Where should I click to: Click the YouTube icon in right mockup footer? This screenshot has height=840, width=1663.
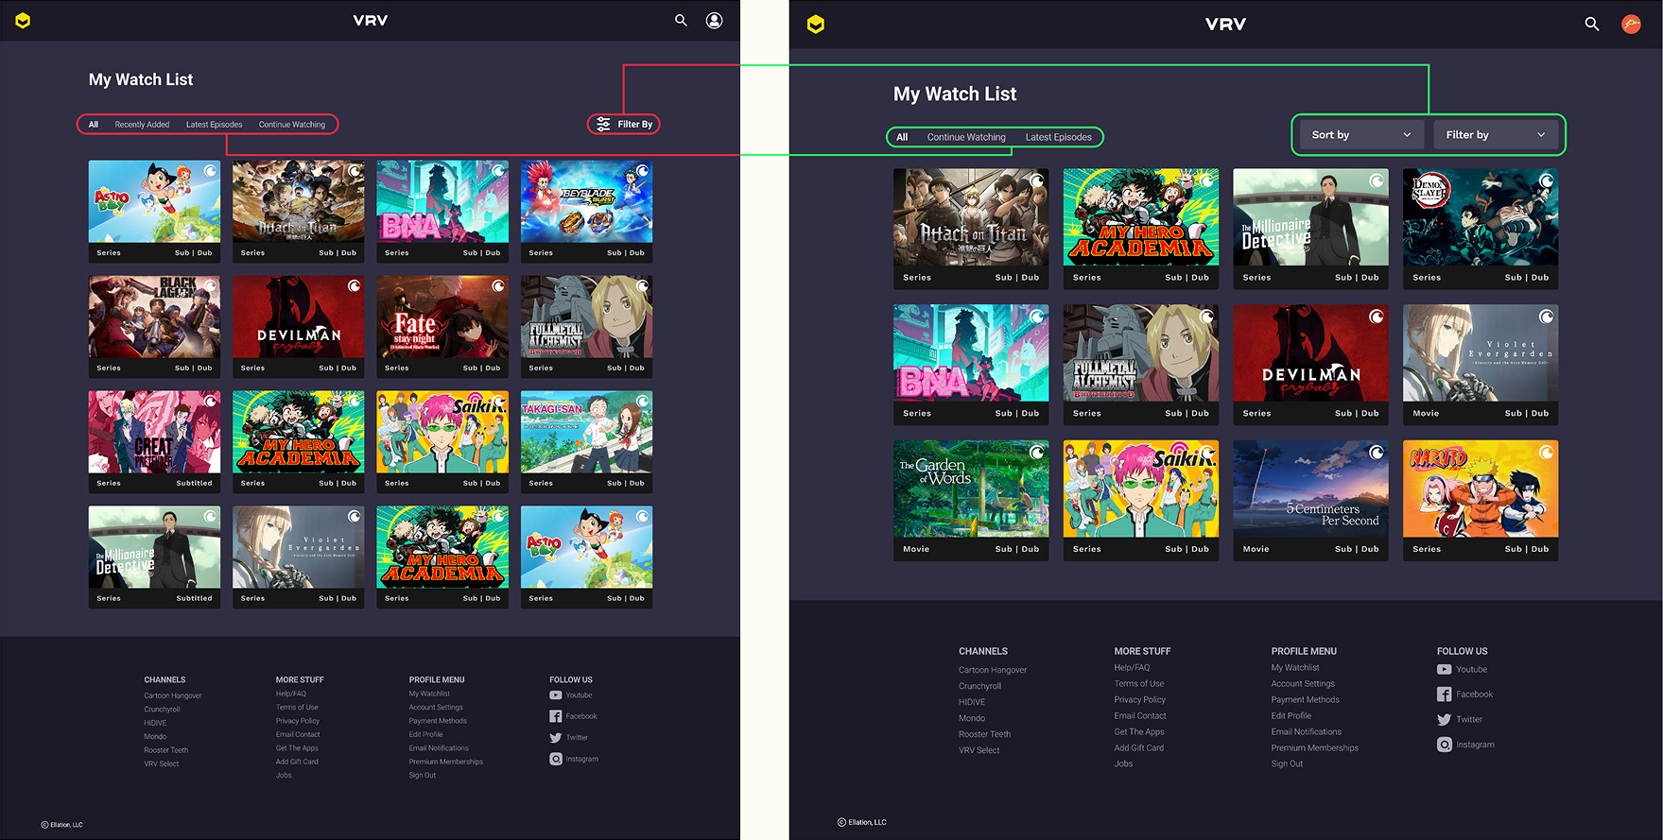(1445, 669)
